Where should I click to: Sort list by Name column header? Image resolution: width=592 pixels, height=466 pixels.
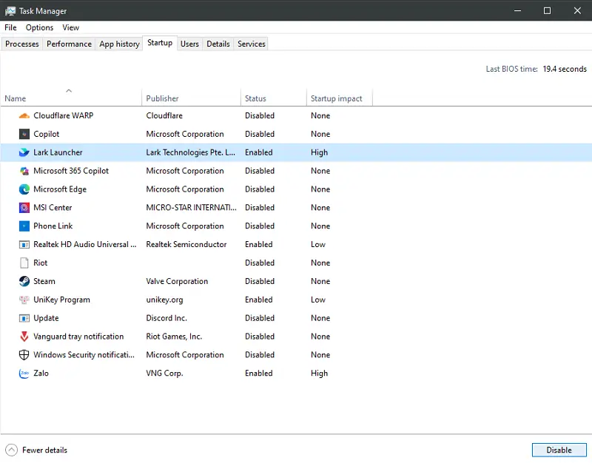(16, 98)
